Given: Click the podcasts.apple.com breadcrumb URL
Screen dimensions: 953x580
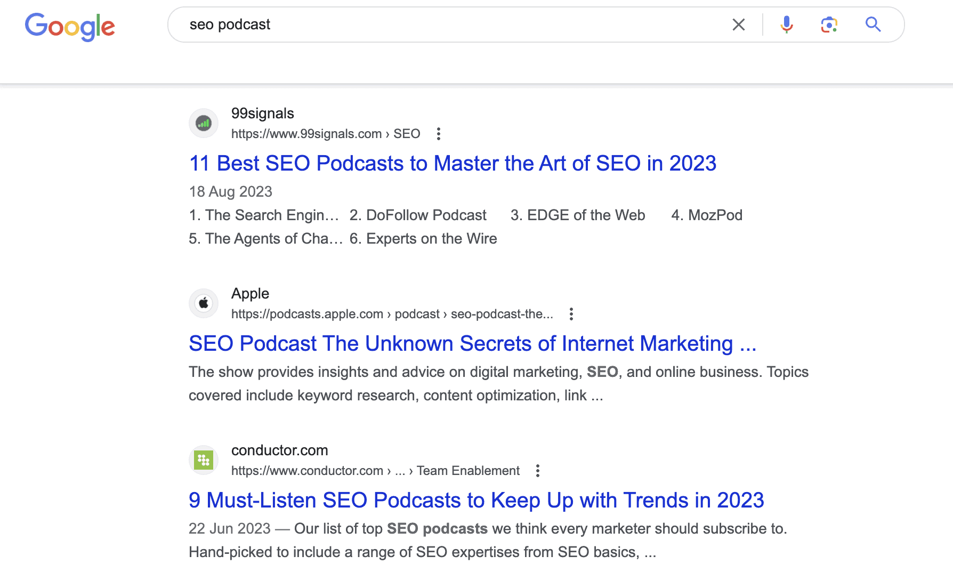Looking at the screenshot, I should tap(392, 314).
